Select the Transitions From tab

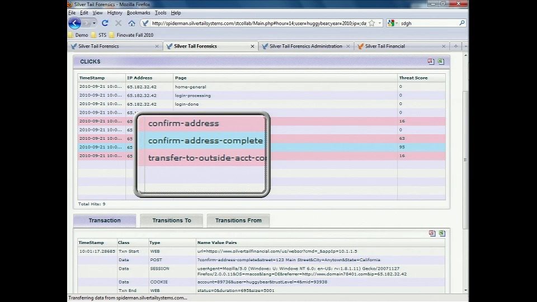click(x=238, y=220)
